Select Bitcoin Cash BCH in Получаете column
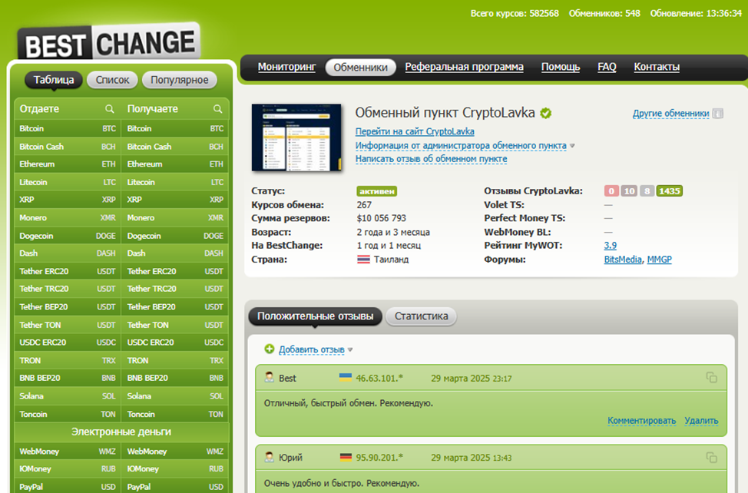The width and height of the screenshot is (748, 493). pos(175,147)
